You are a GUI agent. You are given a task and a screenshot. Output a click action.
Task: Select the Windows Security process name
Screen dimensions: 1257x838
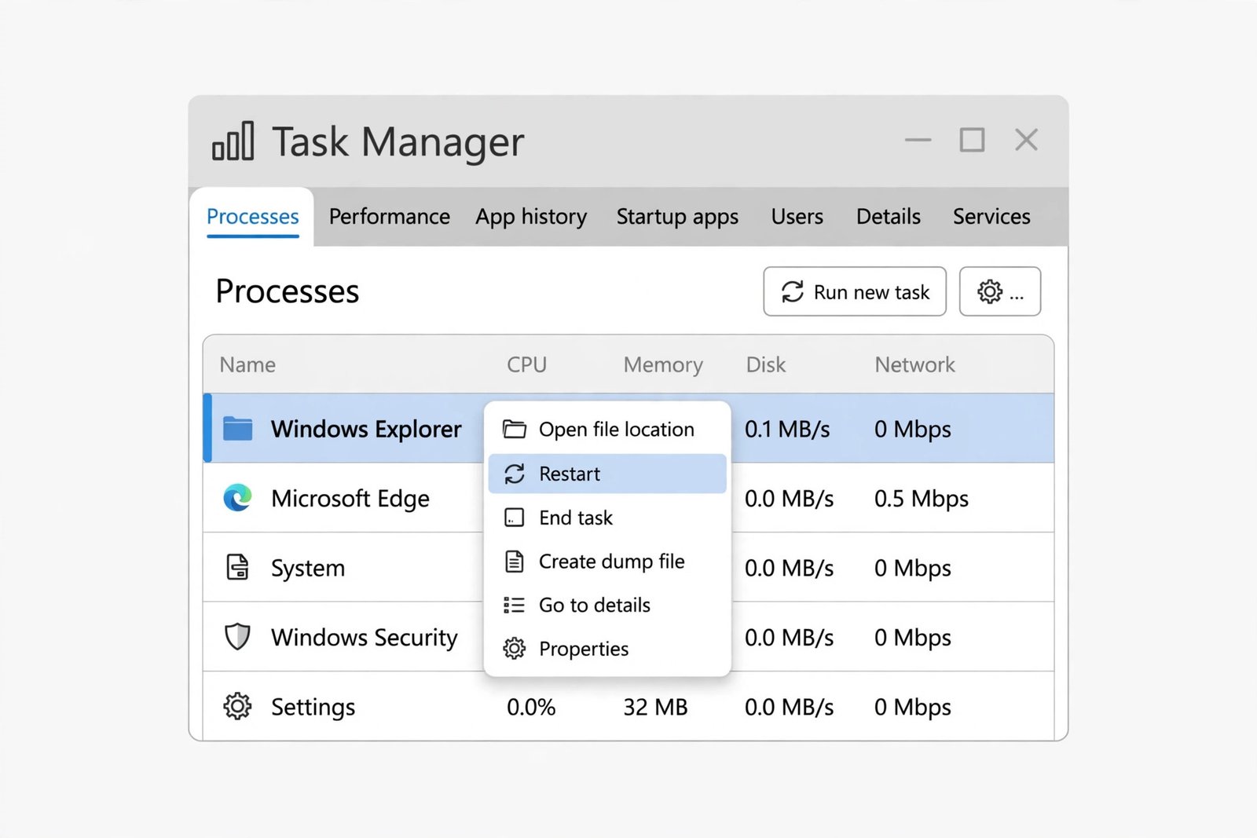pyautogui.click(x=365, y=637)
